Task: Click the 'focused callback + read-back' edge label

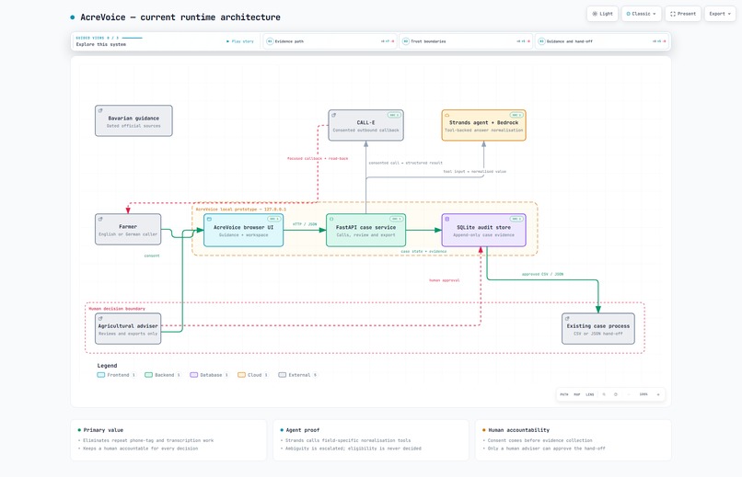Action: tap(318, 159)
